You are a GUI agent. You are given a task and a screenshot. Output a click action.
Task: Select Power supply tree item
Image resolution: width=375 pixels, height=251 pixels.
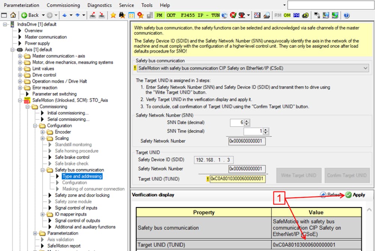pyautogui.click(x=37, y=43)
